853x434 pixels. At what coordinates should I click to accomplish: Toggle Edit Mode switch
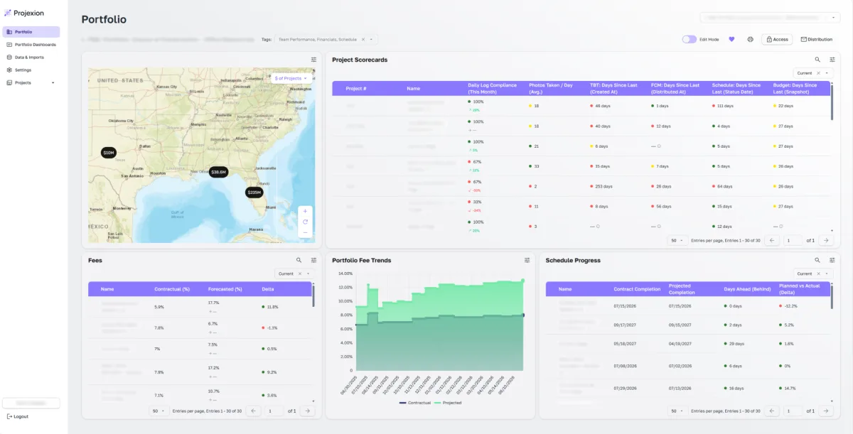coord(689,40)
